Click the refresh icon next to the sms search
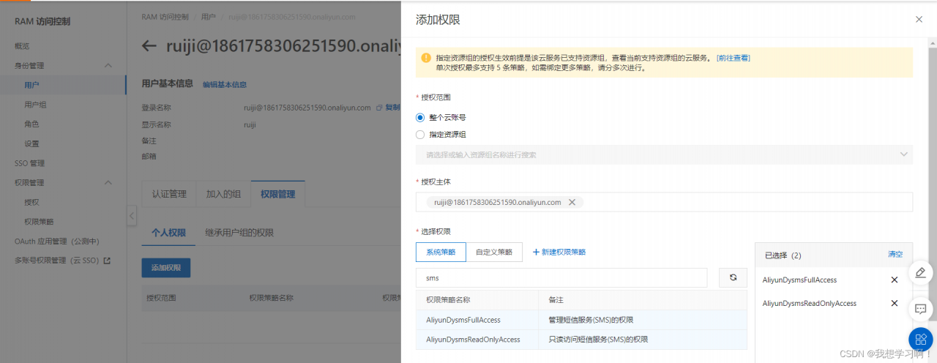Viewport: 937px width, 363px height. [x=733, y=278]
